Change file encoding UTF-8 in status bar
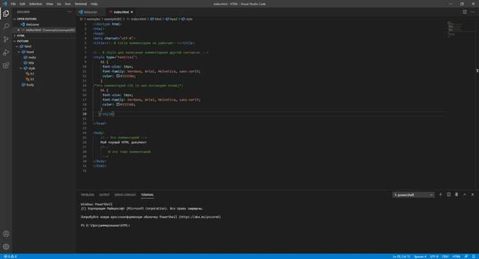 click(434, 256)
